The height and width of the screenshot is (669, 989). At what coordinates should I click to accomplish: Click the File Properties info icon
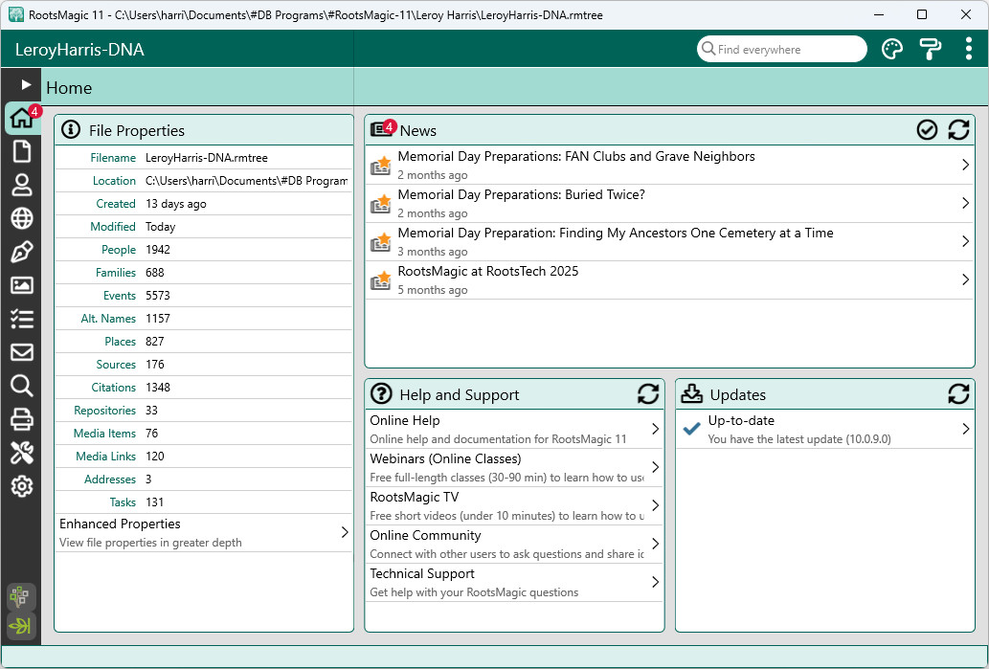(x=71, y=130)
